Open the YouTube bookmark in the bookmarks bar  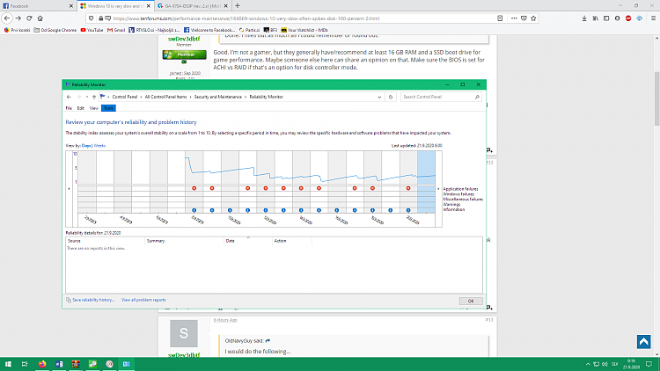[92, 29]
